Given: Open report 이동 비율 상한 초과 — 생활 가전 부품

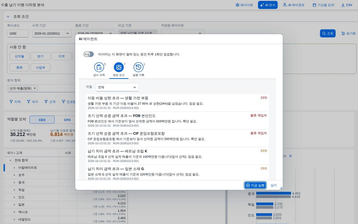Looking at the screenshot, I should pyautogui.click(x=177, y=103).
